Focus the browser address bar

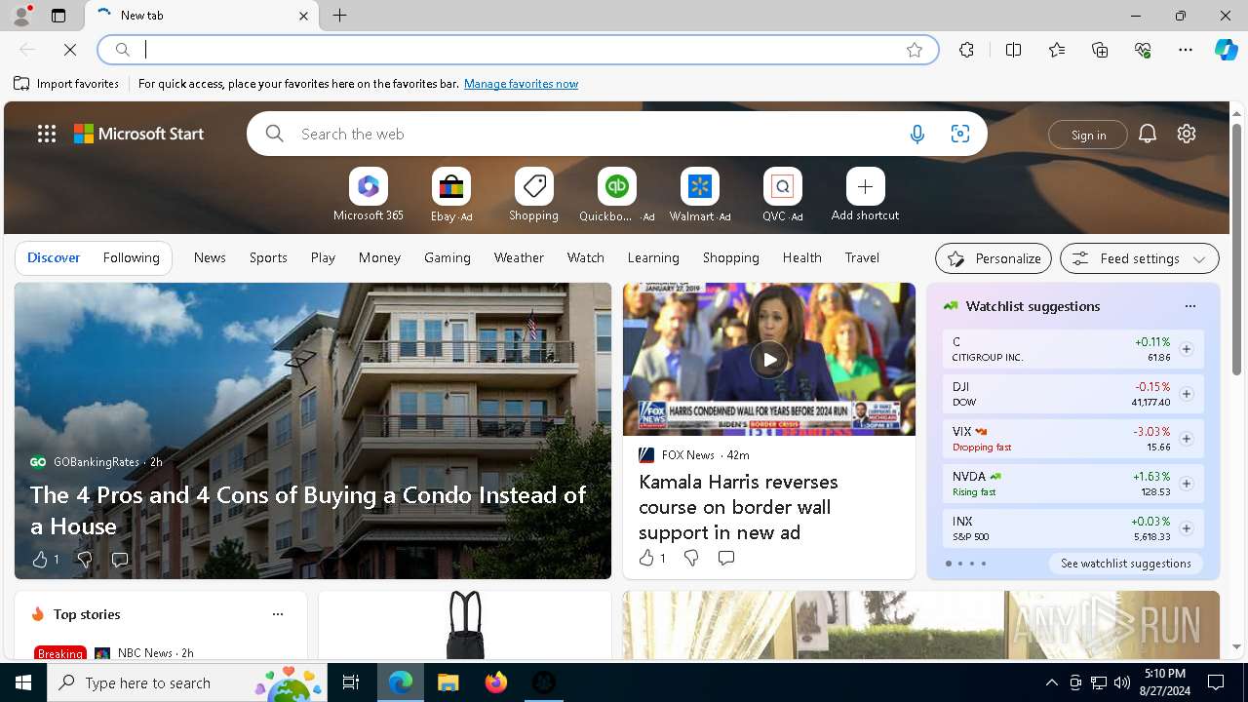click(517, 50)
